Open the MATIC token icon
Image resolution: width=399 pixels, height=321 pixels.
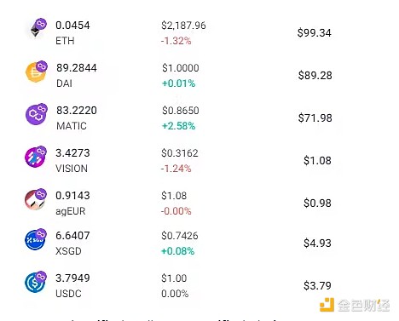36,114
